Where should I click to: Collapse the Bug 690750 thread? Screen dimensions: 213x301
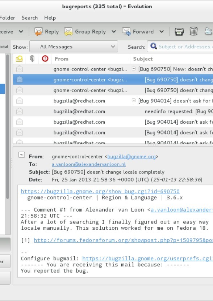[134, 69]
